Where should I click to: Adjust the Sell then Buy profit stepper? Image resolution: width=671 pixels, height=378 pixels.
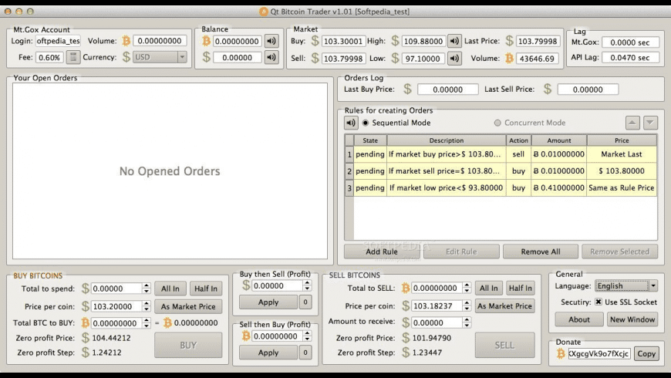[307, 336]
